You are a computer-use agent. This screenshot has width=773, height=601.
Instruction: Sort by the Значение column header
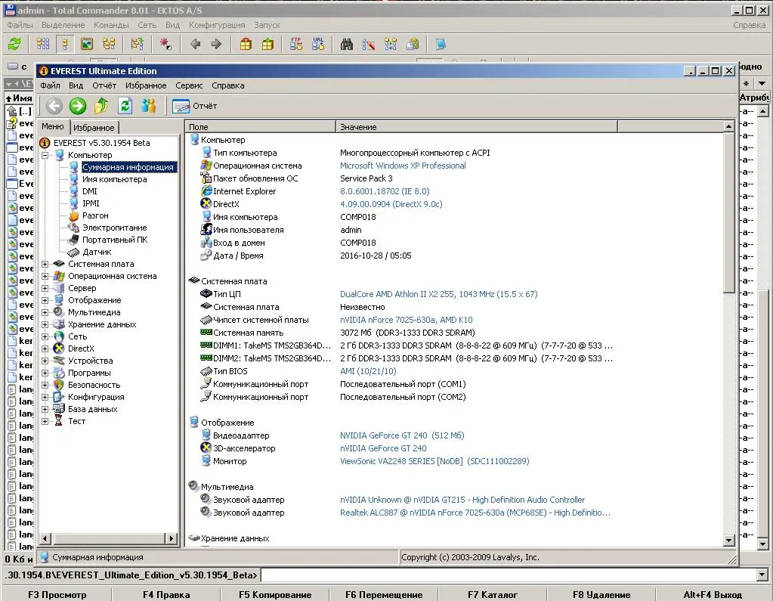point(476,127)
